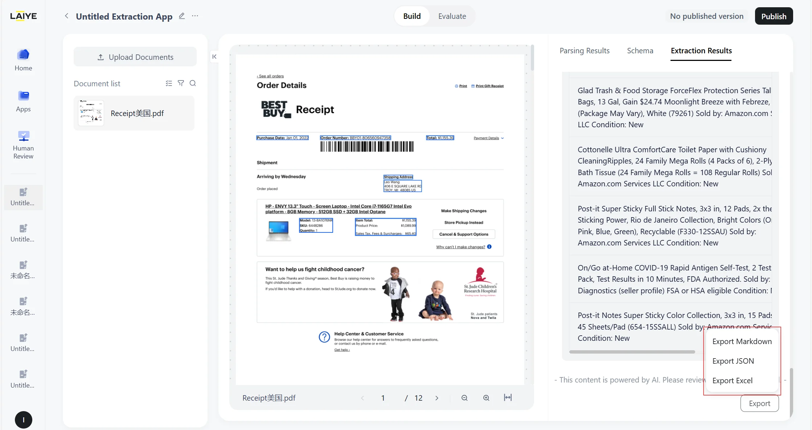Select the last Untitle... app in the sidebar
812x430 pixels.
click(x=23, y=380)
